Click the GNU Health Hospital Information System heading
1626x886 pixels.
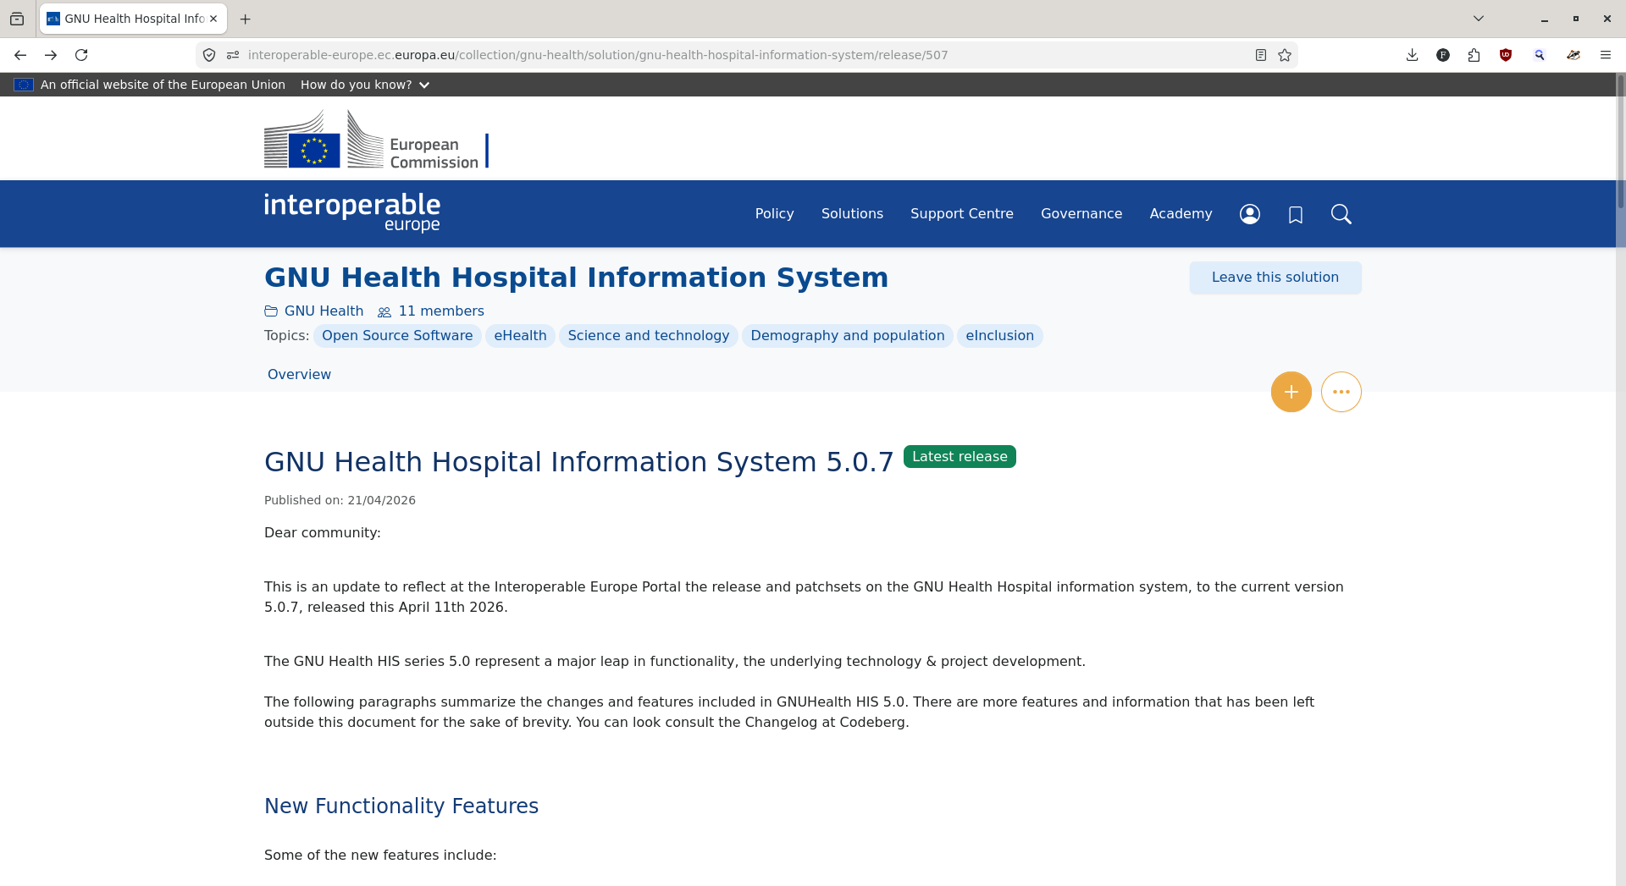point(576,278)
